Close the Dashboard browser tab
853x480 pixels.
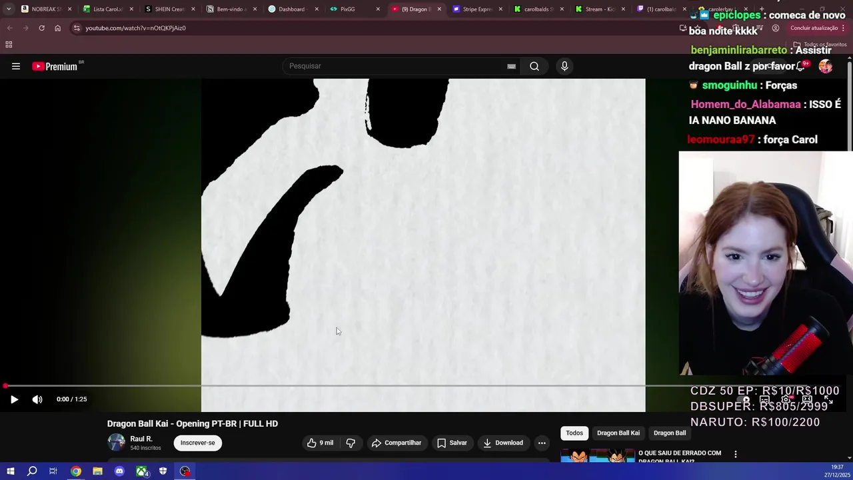tap(316, 9)
